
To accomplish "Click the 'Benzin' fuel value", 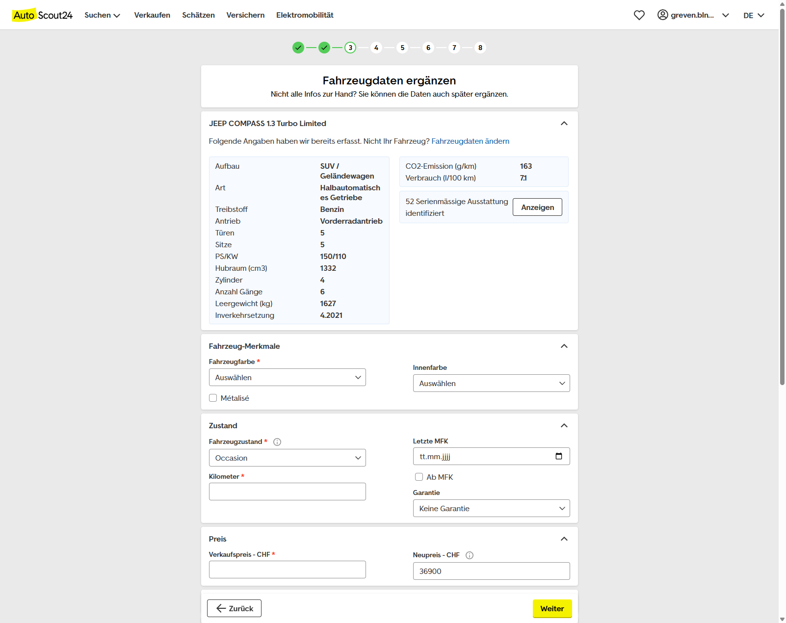I will 332,209.
